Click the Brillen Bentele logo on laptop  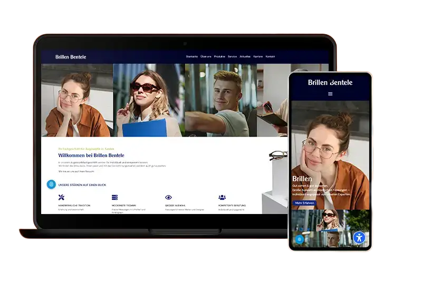(71, 57)
